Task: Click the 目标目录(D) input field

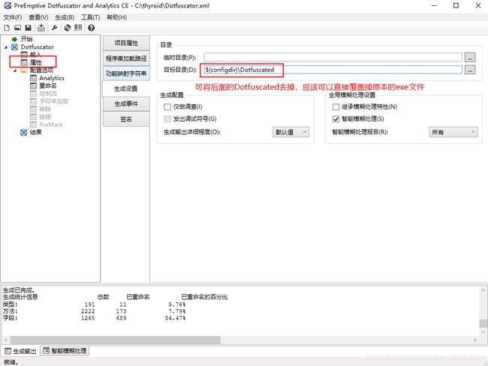Action: point(333,70)
